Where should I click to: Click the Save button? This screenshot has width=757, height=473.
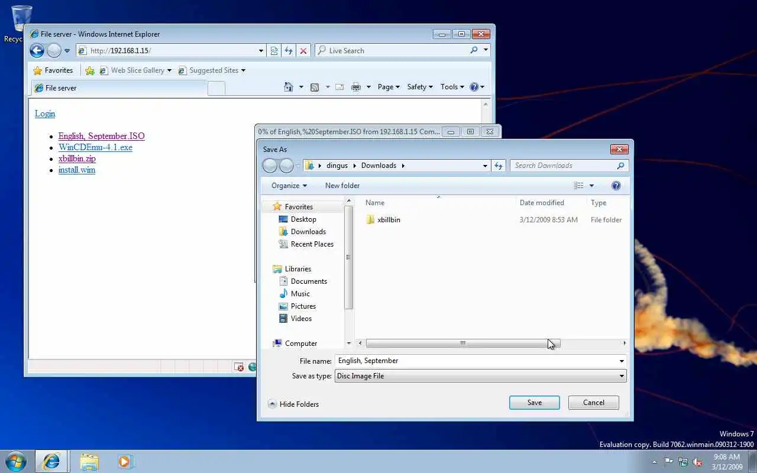(x=535, y=403)
